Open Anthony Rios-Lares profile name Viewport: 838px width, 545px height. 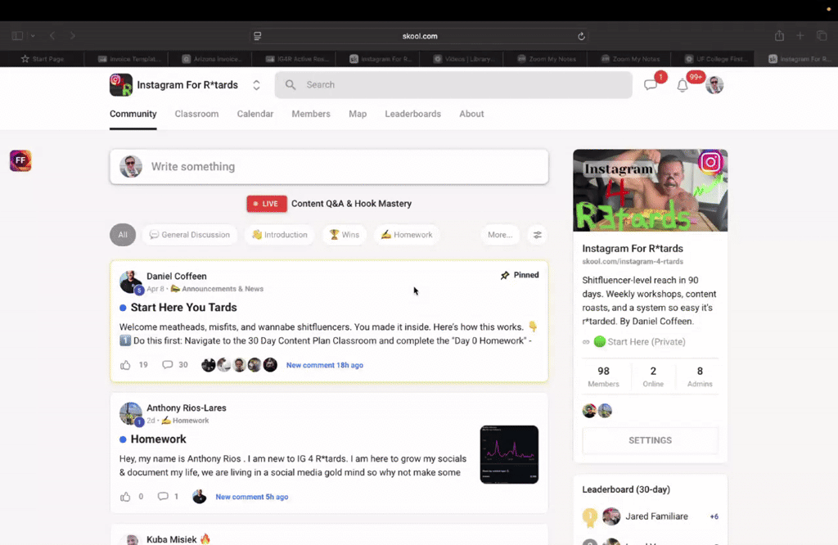coord(186,408)
